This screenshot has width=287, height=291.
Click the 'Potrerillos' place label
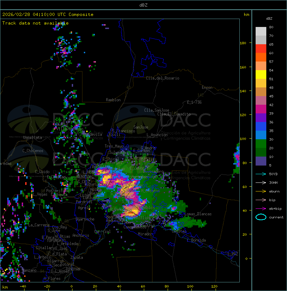[58, 191]
